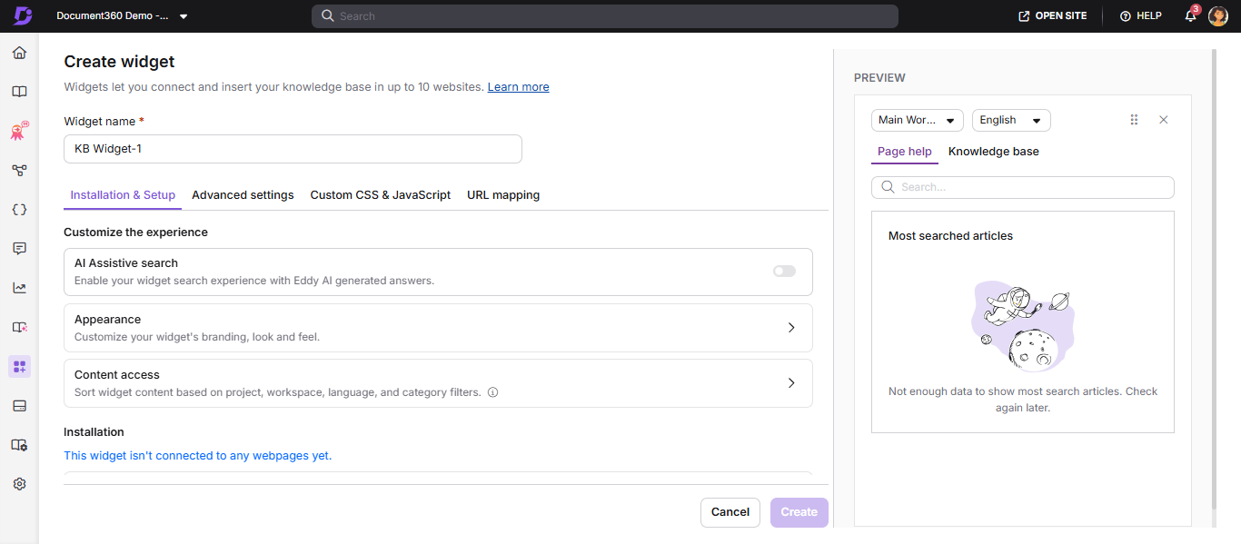This screenshot has height=544, width=1241.
Task: Click the top global Search field
Action: (x=605, y=16)
